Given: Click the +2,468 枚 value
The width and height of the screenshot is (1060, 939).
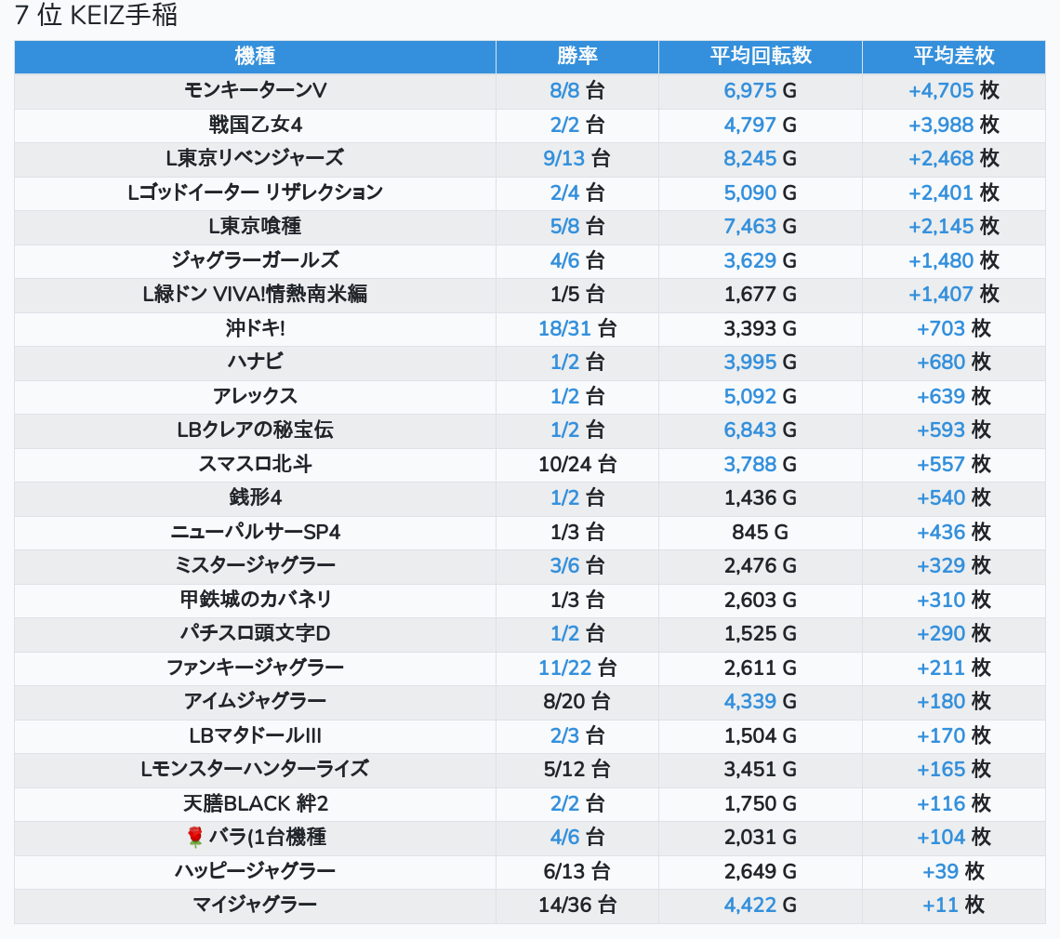Looking at the screenshot, I should pos(954,158).
